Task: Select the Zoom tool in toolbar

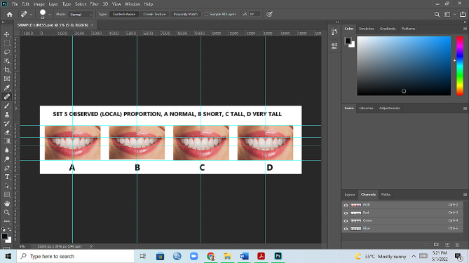Action: tap(6, 213)
